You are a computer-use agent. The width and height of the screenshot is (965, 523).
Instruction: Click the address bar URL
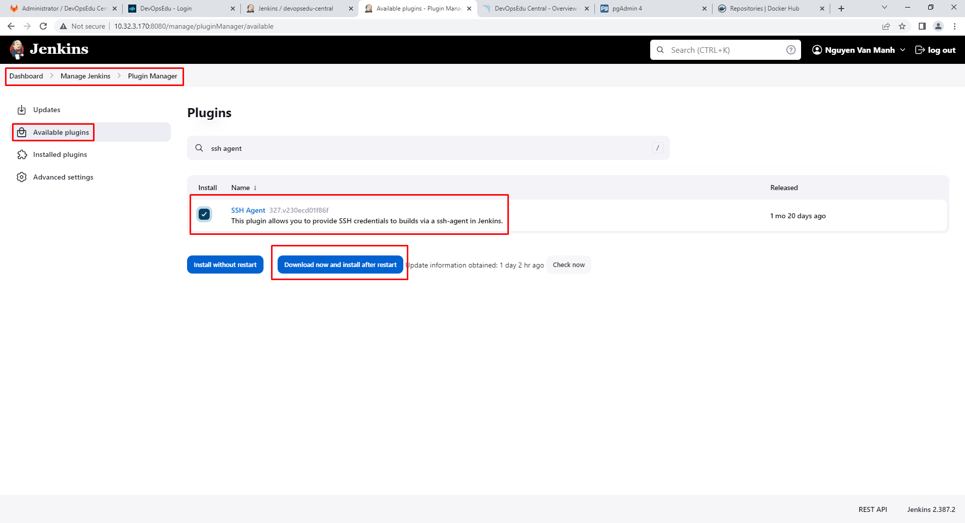(194, 26)
